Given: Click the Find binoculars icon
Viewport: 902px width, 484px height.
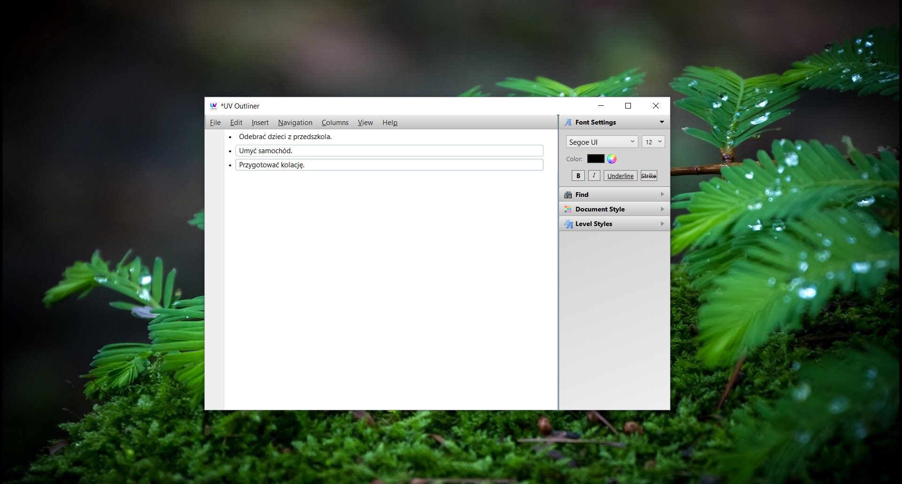Looking at the screenshot, I should [568, 194].
